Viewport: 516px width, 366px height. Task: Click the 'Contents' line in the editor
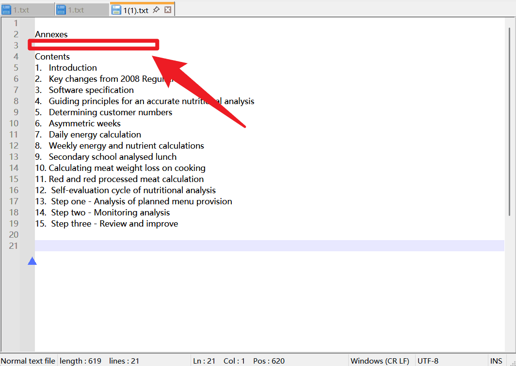click(x=52, y=57)
